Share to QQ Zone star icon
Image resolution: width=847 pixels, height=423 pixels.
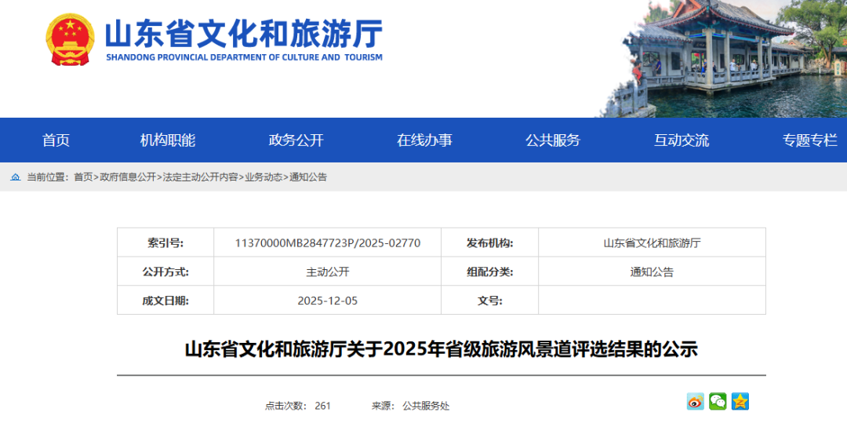pos(740,402)
